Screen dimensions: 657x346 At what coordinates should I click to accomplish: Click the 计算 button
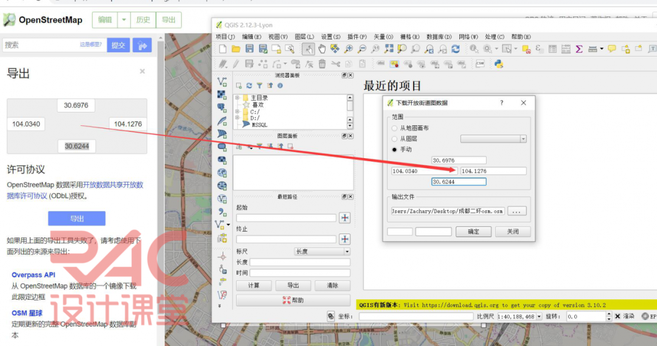[254, 286]
